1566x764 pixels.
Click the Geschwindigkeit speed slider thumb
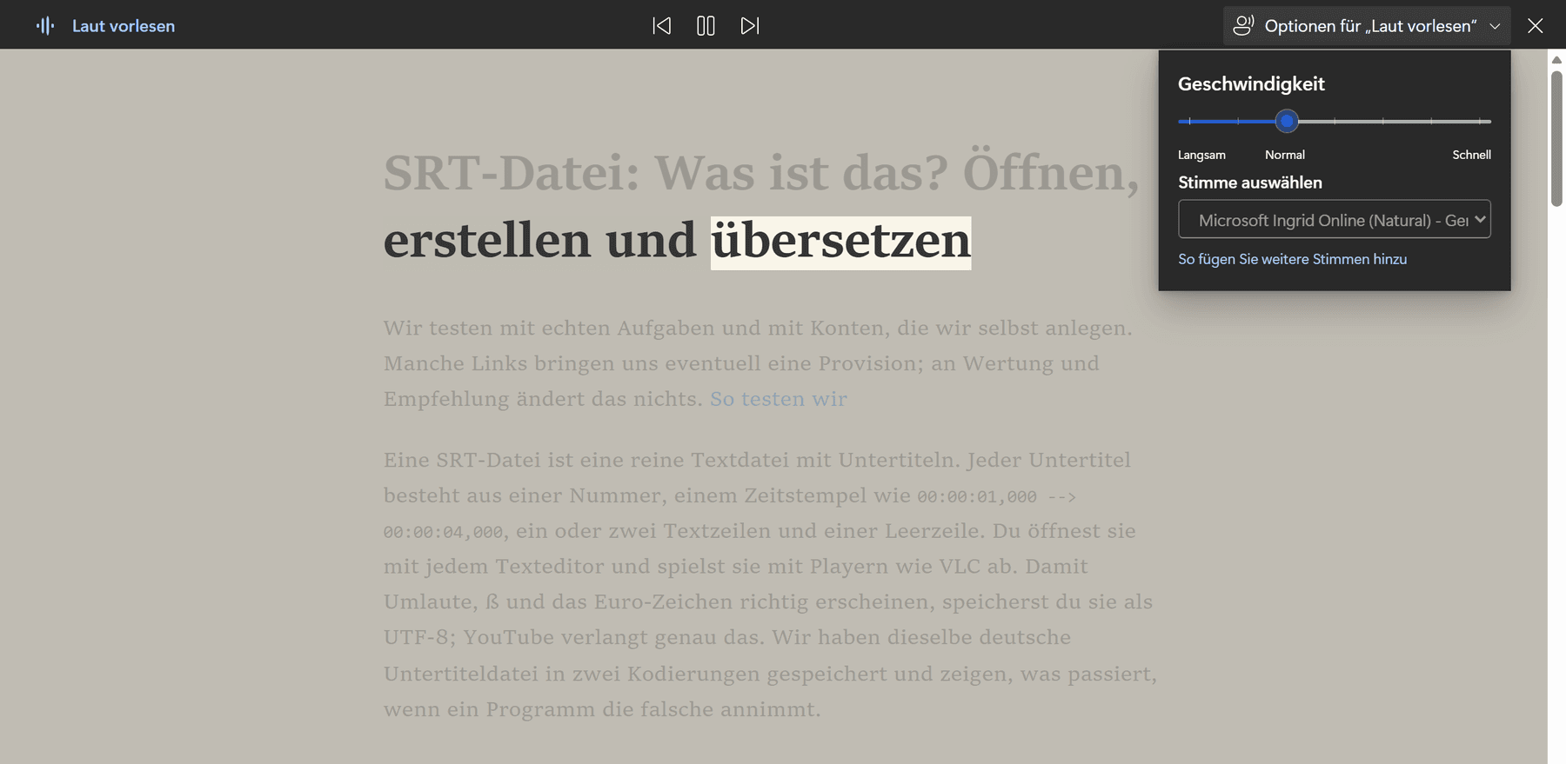[x=1287, y=121]
